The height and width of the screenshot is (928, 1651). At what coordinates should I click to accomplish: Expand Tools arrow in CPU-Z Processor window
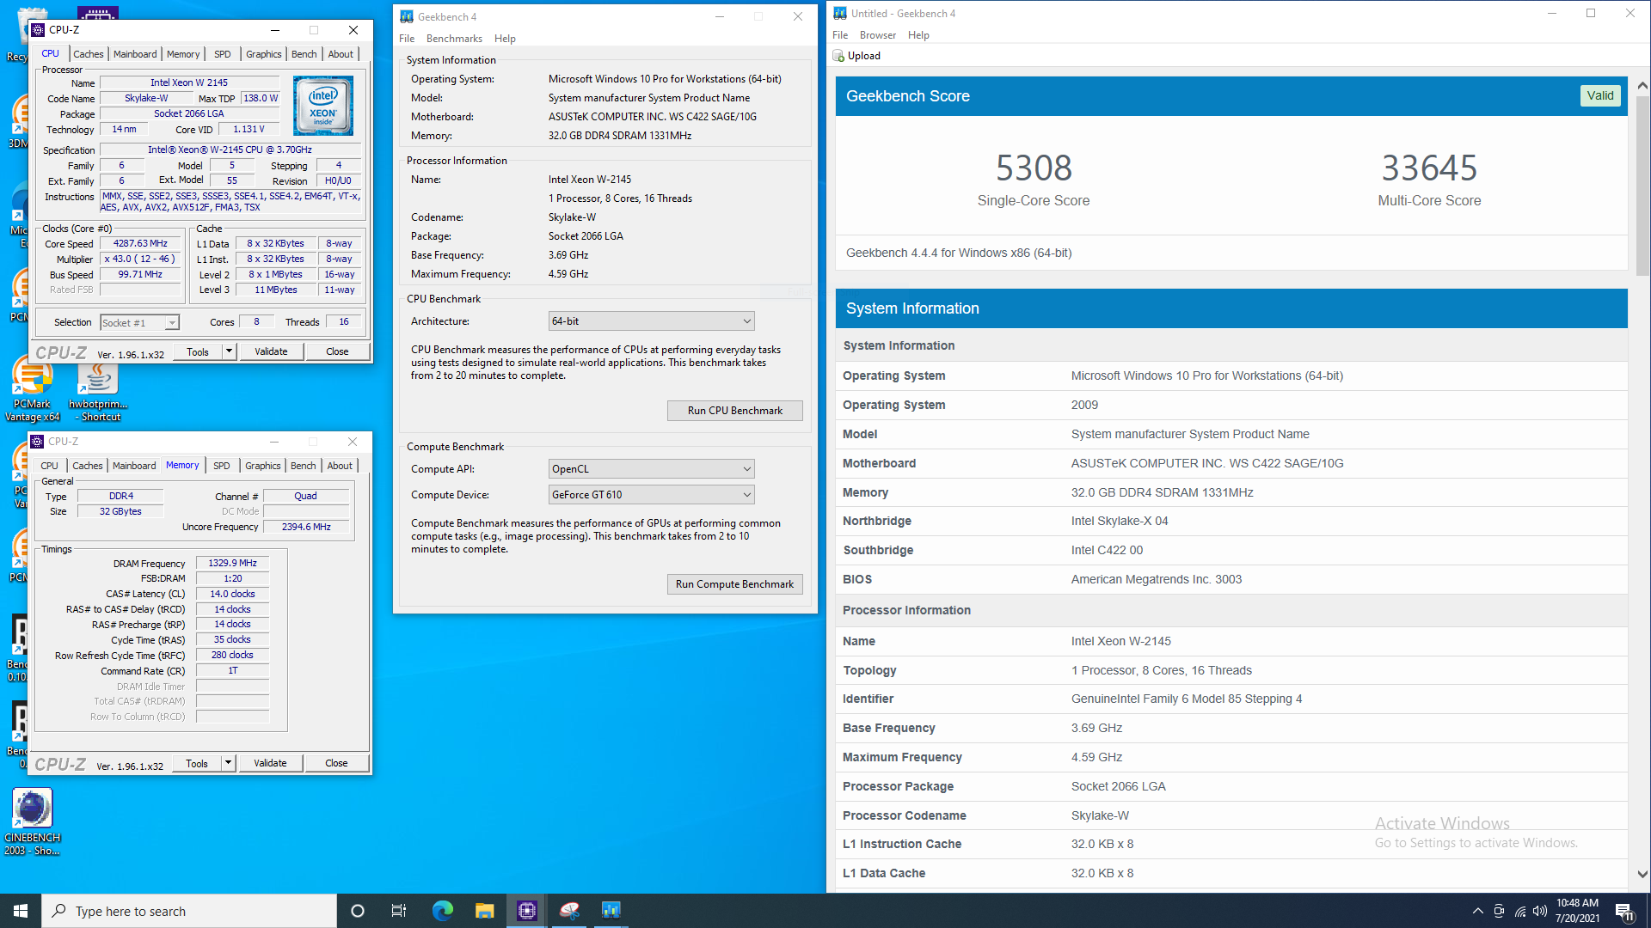point(229,351)
